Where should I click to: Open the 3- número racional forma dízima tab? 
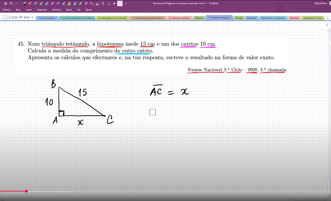(x=77, y=18)
